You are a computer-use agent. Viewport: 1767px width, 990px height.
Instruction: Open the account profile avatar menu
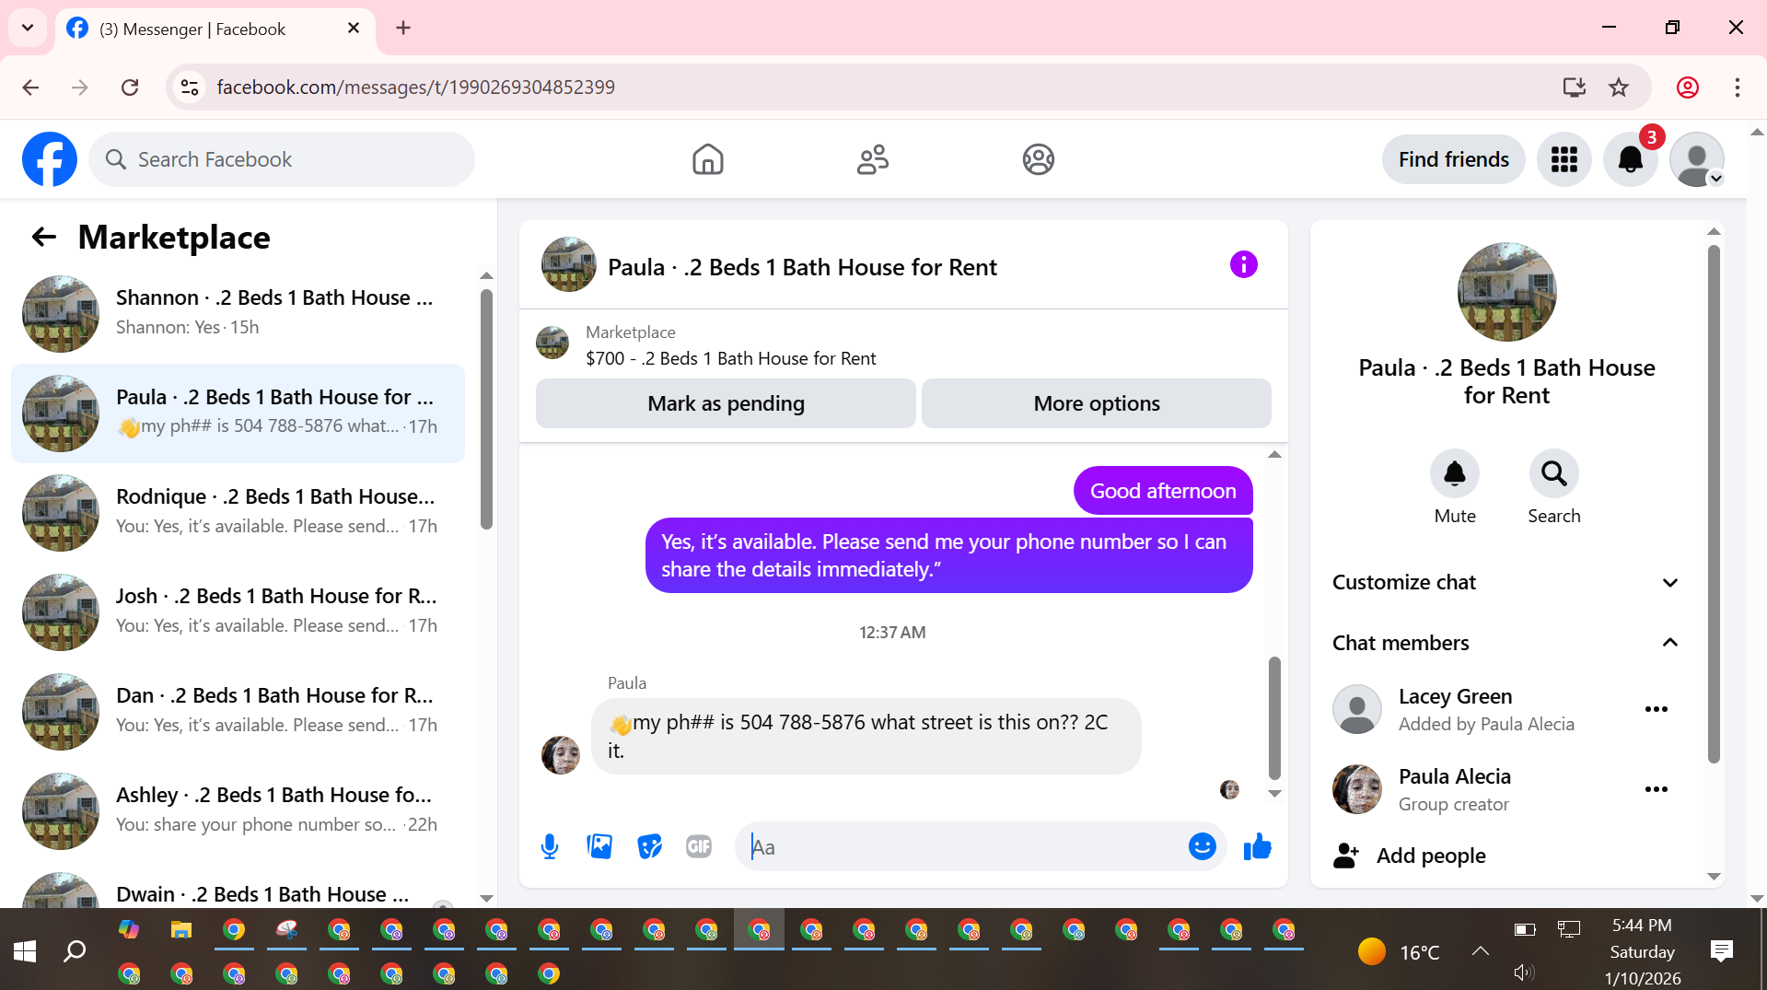(x=1696, y=159)
